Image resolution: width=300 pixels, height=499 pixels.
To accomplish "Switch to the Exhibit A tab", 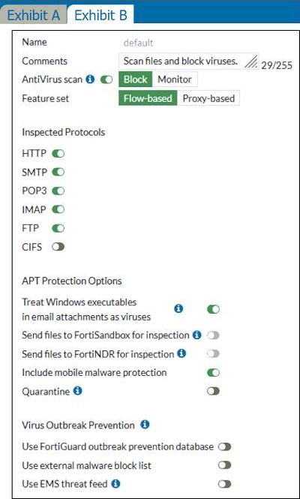I will tap(34, 15).
